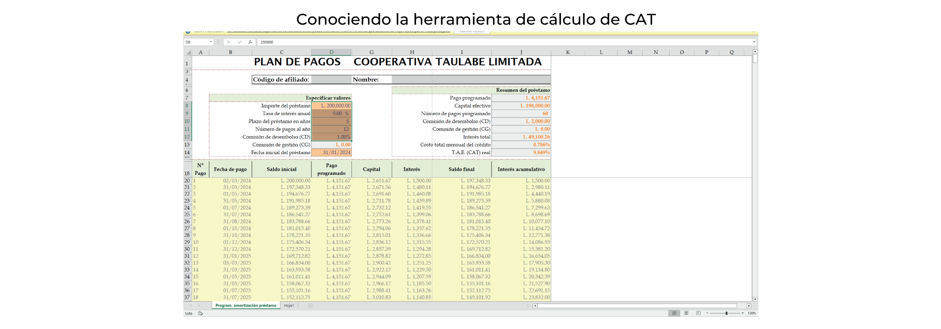Click Pago programado summary L. 4,151.67
This screenshot has height=329, width=941.
(521, 98)
